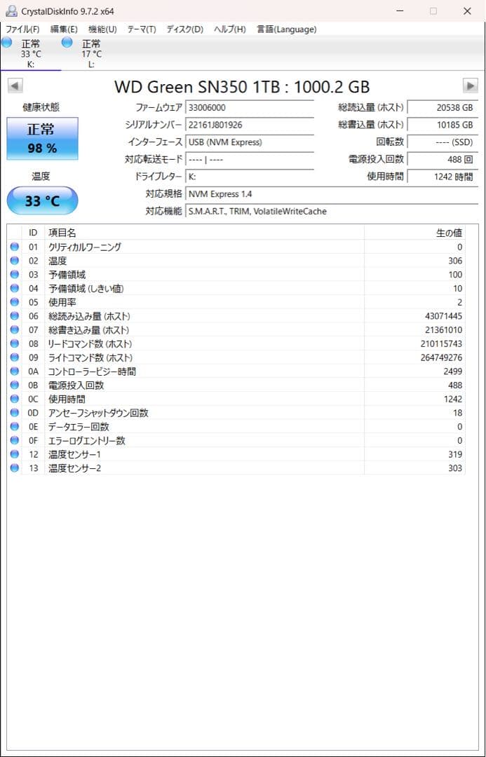Viewport: 486px width, 757px height.
Task: Click the status orb for ライトコマンド数 row
Action: [x=15, y=357]
